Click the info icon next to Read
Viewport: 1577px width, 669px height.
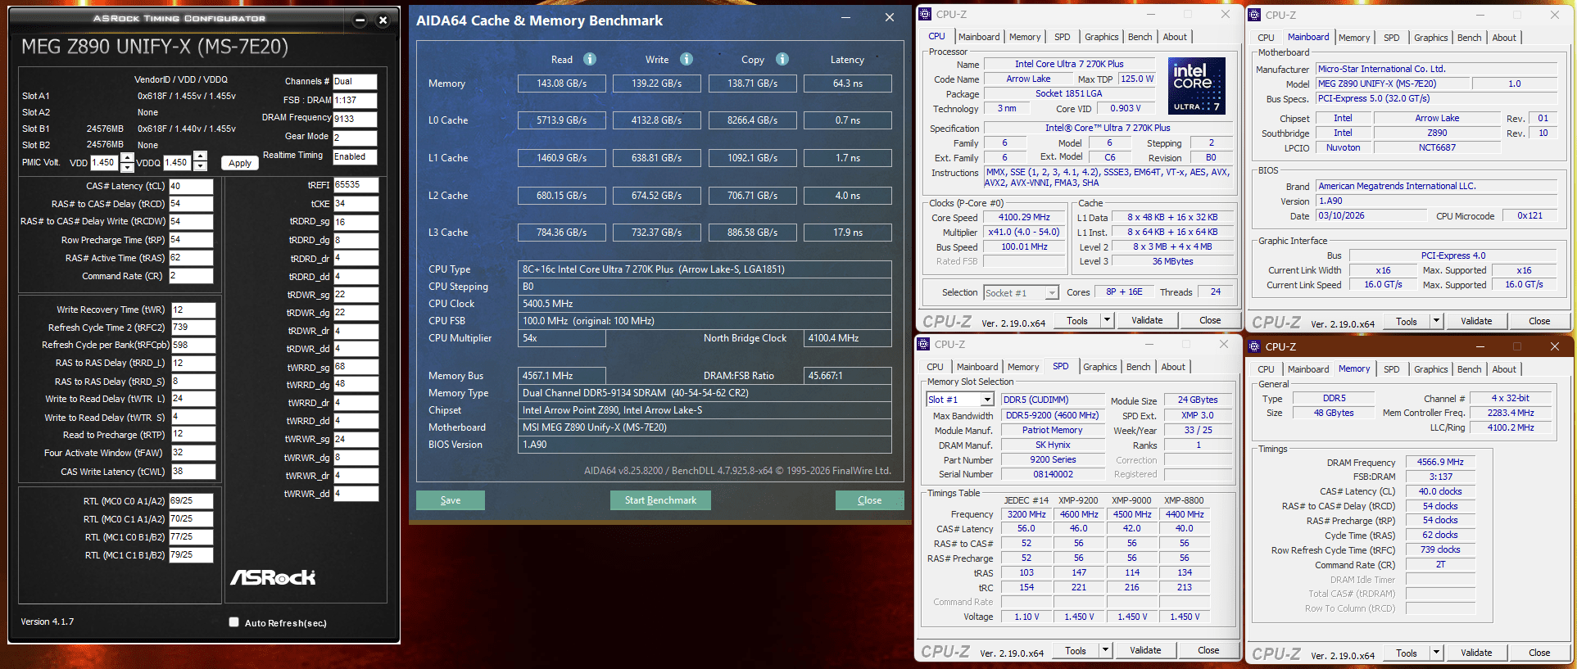tap(590, 59)
